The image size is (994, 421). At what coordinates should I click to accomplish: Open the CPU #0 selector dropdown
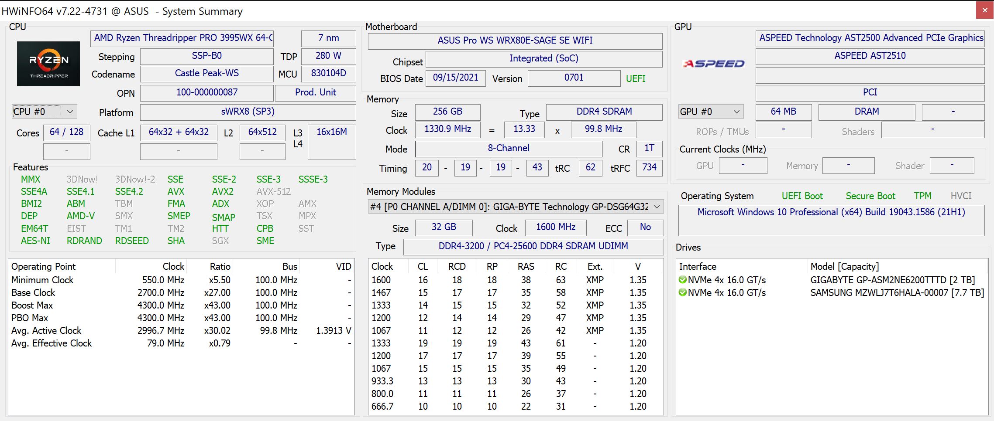[45, 112]
